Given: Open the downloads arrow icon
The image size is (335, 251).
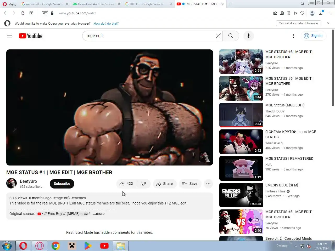Looking at the screenshot, I should 321,13.
